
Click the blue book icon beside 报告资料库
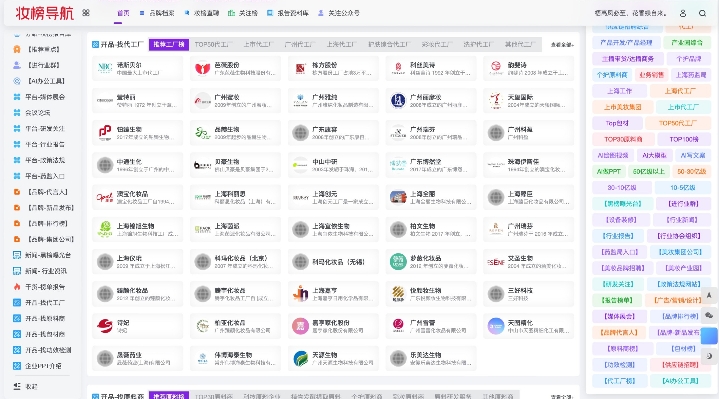coord(270,13)
